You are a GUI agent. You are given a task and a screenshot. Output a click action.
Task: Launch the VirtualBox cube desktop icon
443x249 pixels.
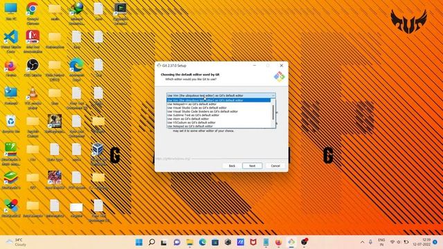98,154
